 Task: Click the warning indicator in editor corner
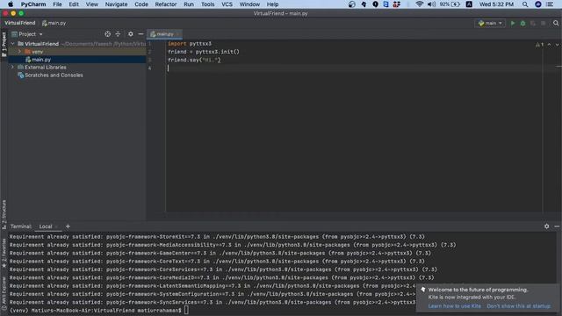[x=539, y=45]
